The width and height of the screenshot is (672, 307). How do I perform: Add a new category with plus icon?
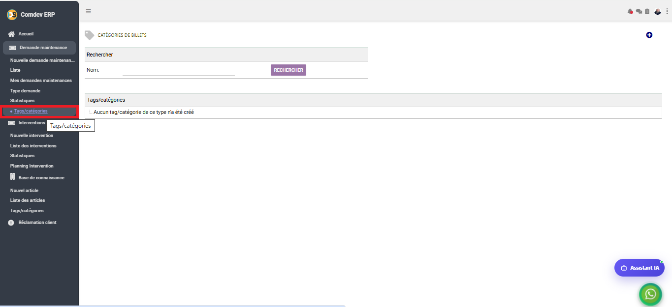649,35
